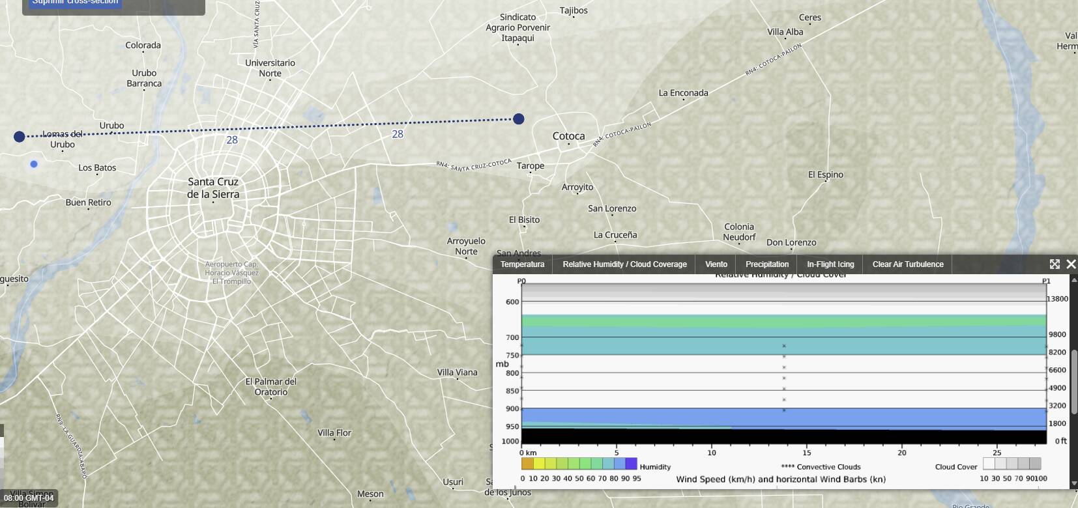Click the purple 95 humidity legend swatch
Image resolution: width=1078 pixels, height=508 pixels.
tap(631, 464)
